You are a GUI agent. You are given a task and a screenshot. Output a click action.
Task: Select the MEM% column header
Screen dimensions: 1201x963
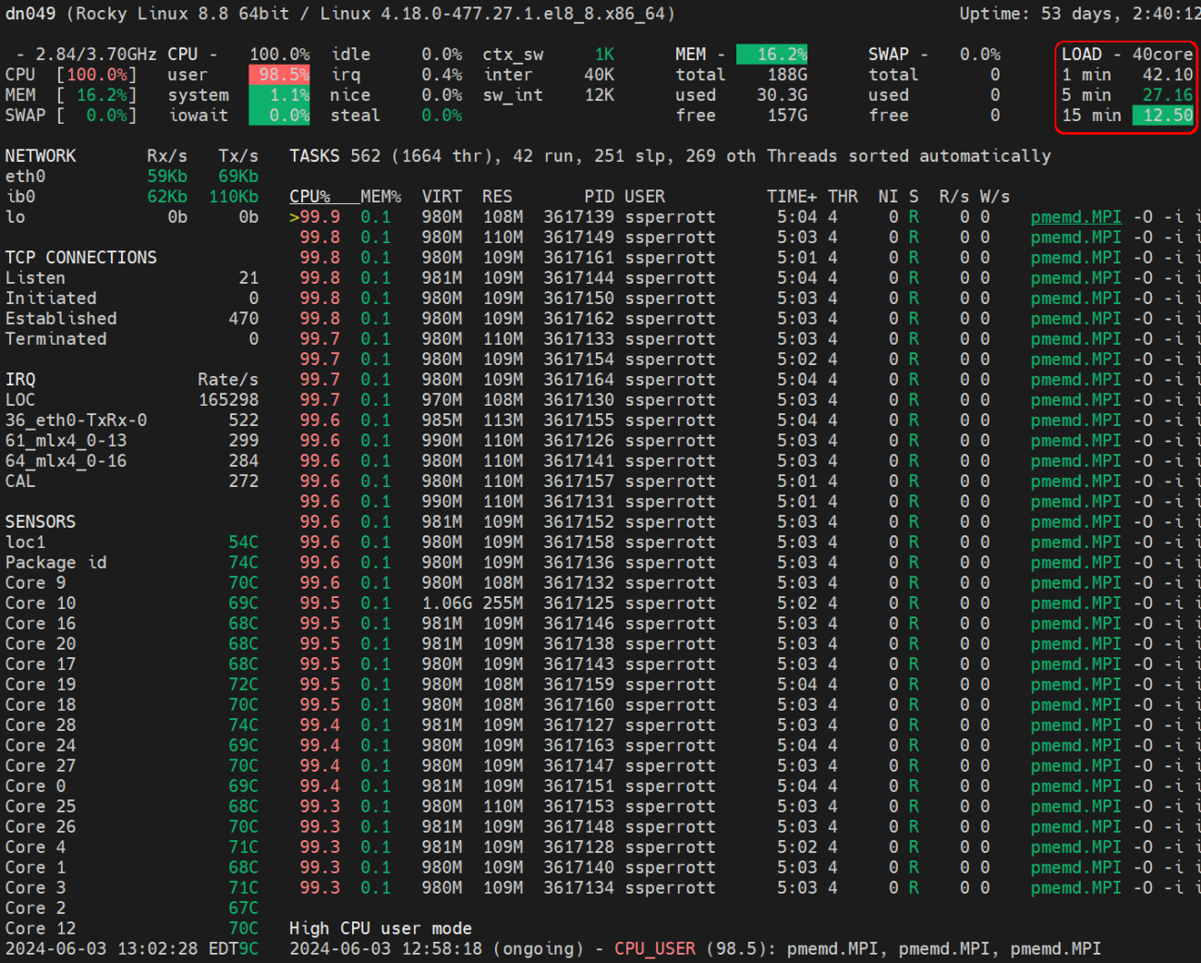click(381, 196)
